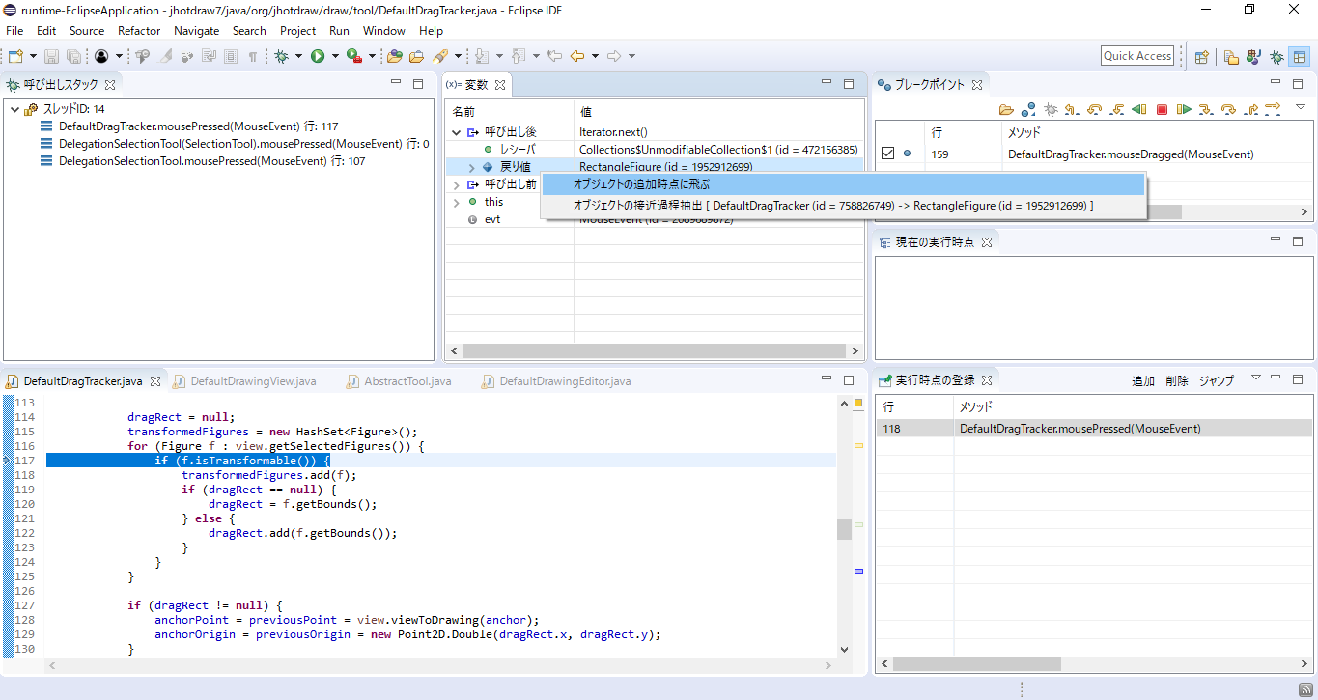
Task: Close the DefaultDragTracker.java editor tab
Action: [x=154, y=381]
